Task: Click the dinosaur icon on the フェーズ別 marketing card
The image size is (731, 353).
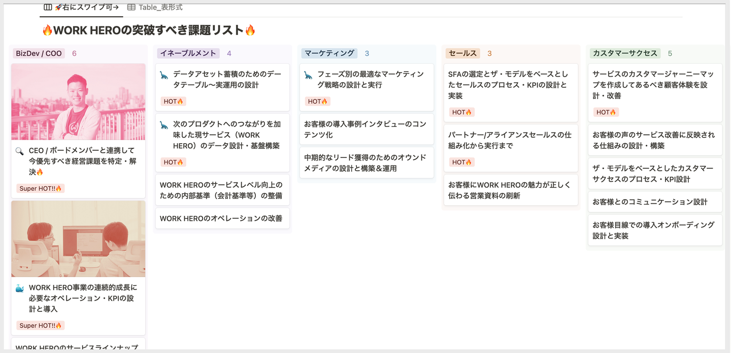Action: [308, 75]
